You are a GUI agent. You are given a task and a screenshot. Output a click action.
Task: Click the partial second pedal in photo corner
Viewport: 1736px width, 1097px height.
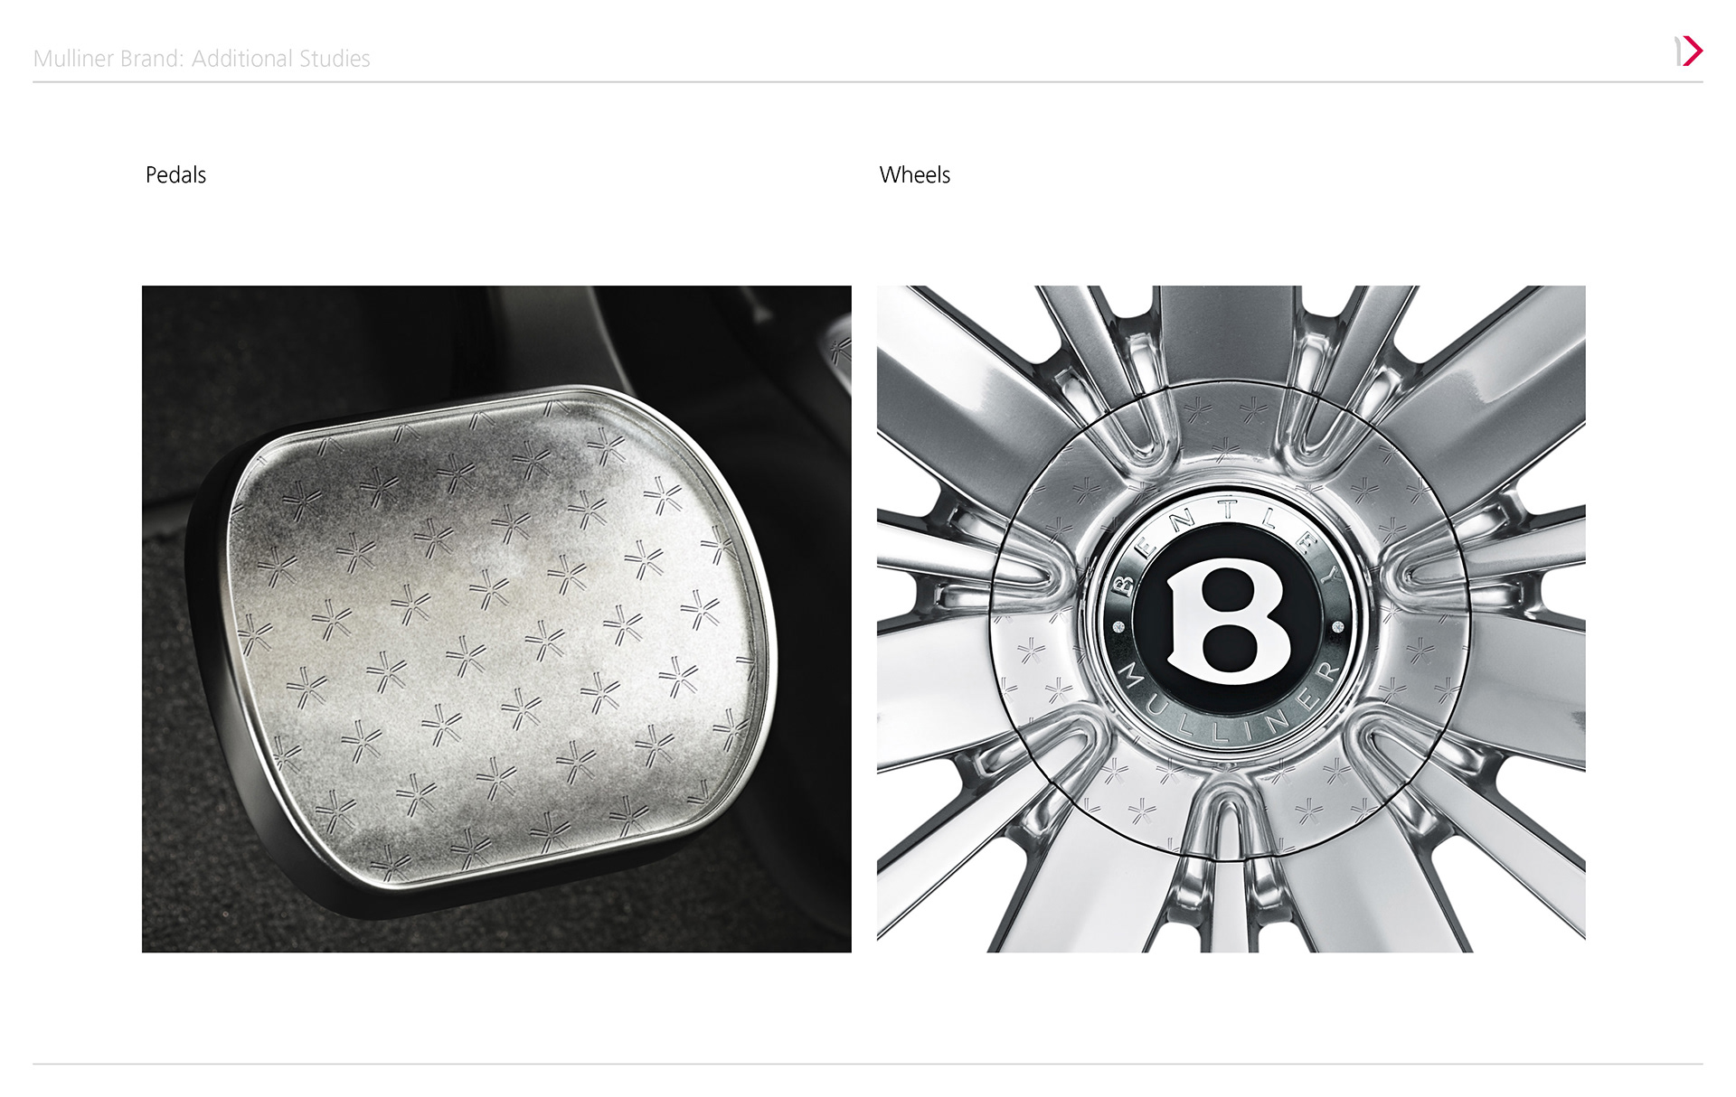(x=836, y=352)
